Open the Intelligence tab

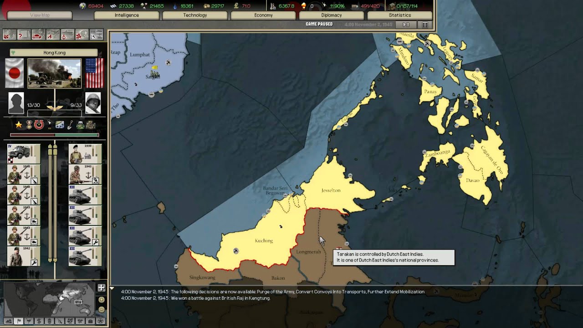pos(127,15)
